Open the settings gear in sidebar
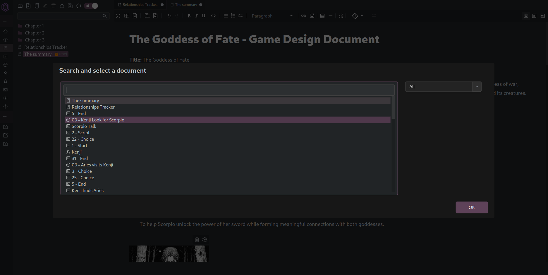548x275 pixels. (x=5, y=98)
